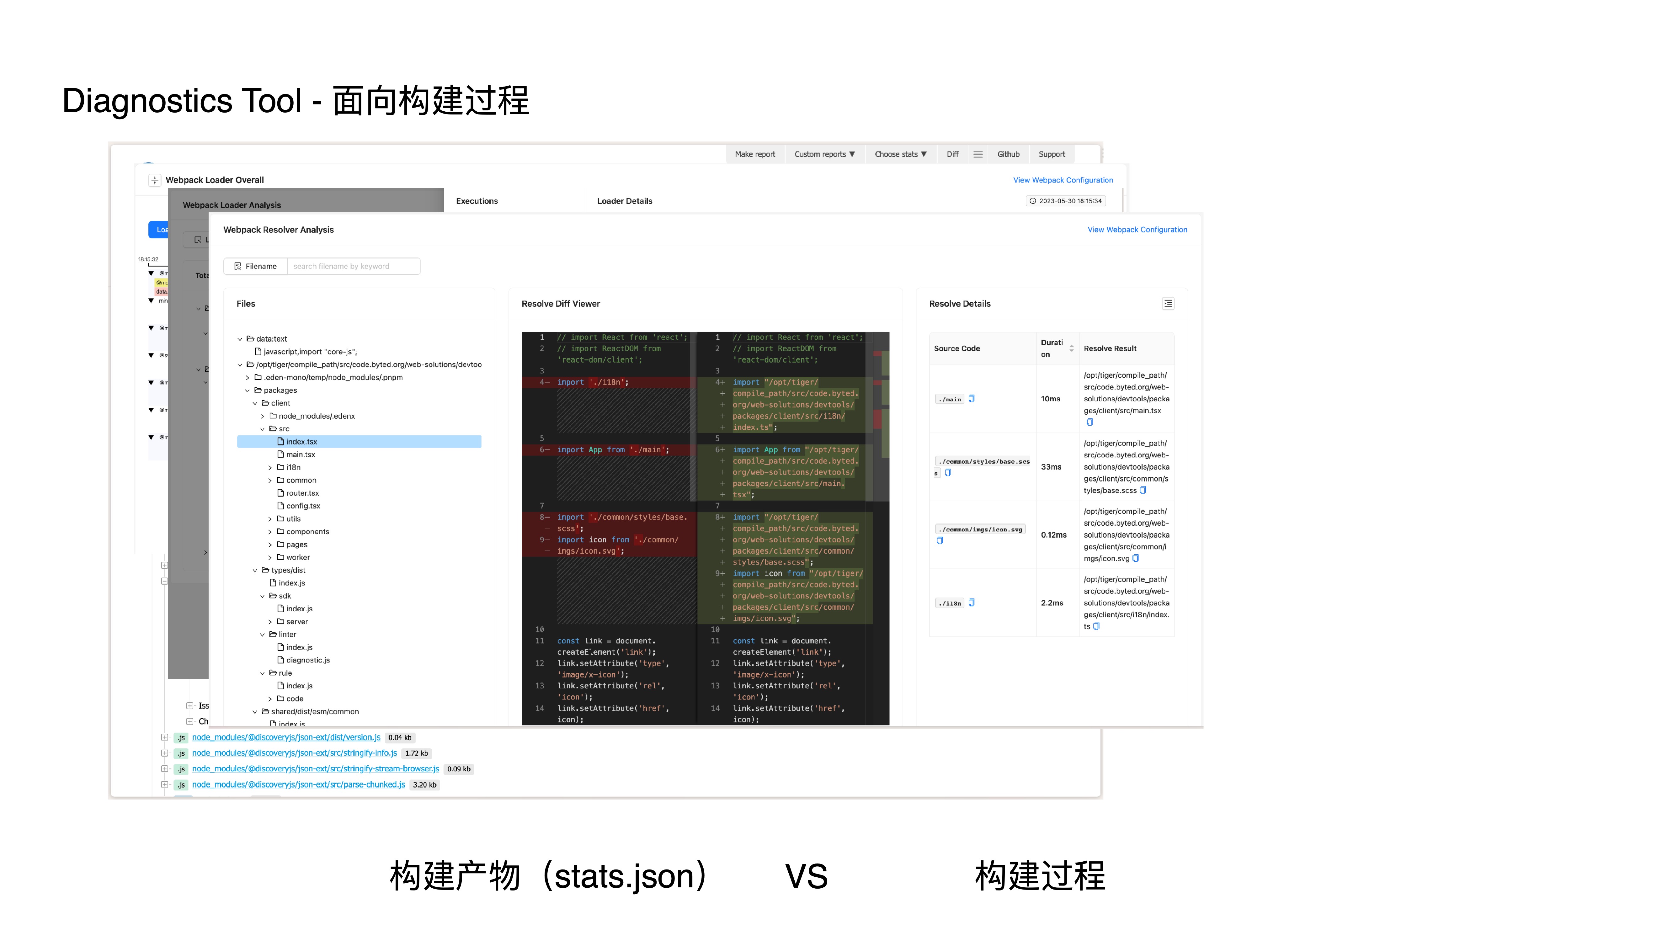1673x941 pixels.
Task: Open View Webpack Configuration in Resolver Analysis
Action: click(1137, 230)
